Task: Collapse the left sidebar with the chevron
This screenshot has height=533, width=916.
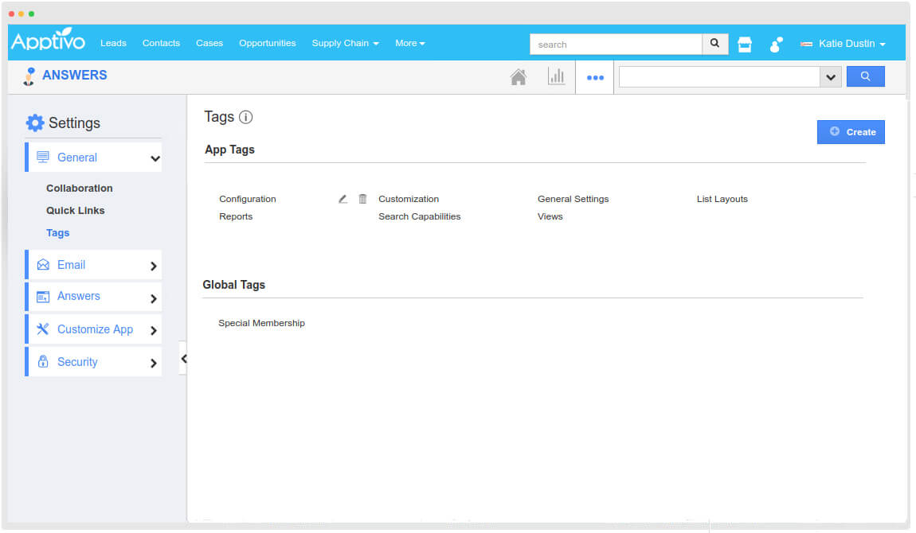Action: [x=184, y=358]
